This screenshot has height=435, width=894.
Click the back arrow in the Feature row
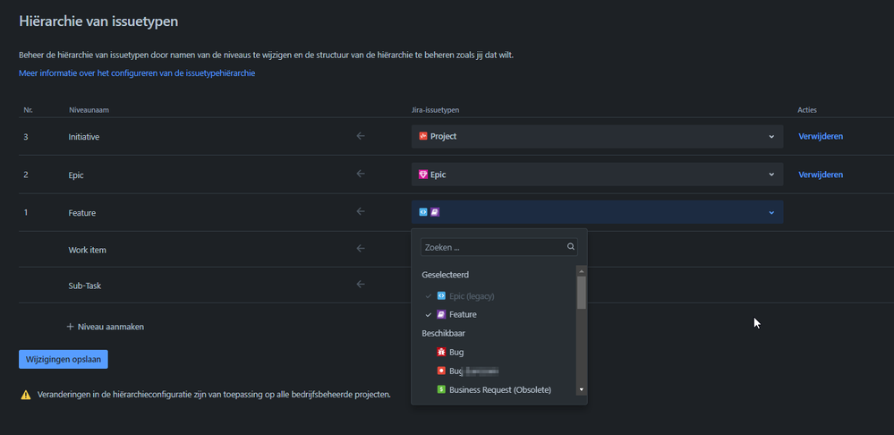click(x=361, y=211)
